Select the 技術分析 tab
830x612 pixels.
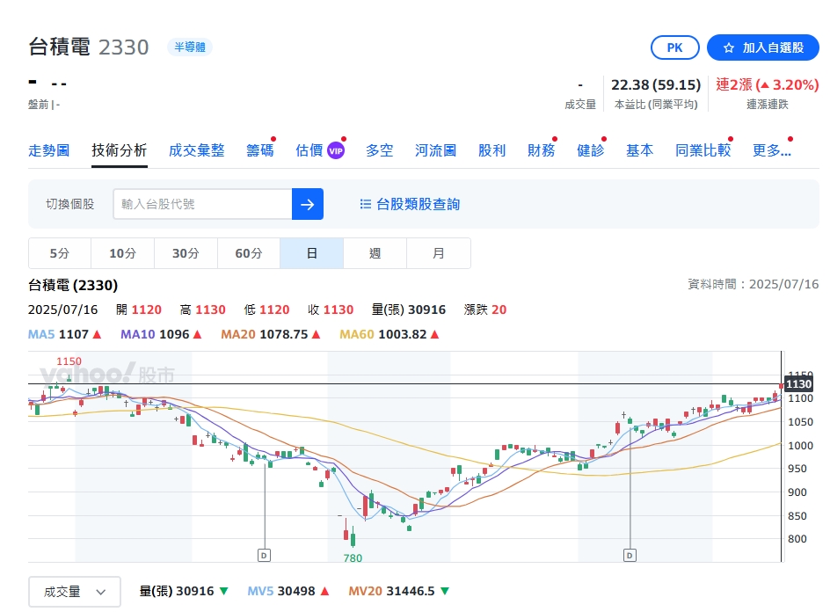(119, 150)
